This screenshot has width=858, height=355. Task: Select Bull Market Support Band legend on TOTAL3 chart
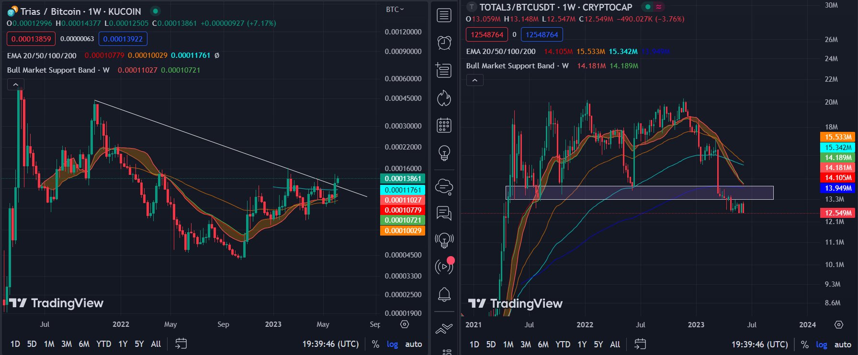517,65
